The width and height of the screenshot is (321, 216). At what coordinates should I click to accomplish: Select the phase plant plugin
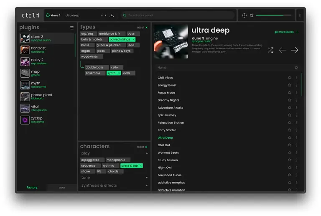pos(47,97)
